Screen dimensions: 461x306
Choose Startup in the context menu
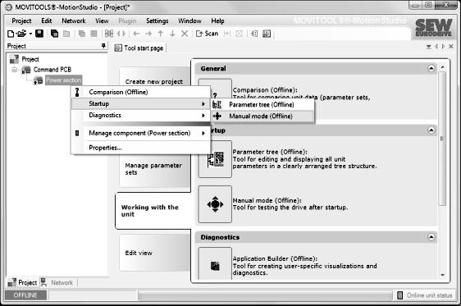(141, 103)
